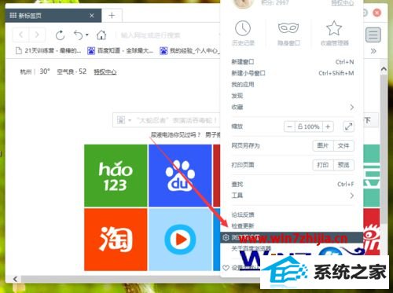Open the highlighted gear settings entry
Screen dimensions: 393x293
click(292, 237)
